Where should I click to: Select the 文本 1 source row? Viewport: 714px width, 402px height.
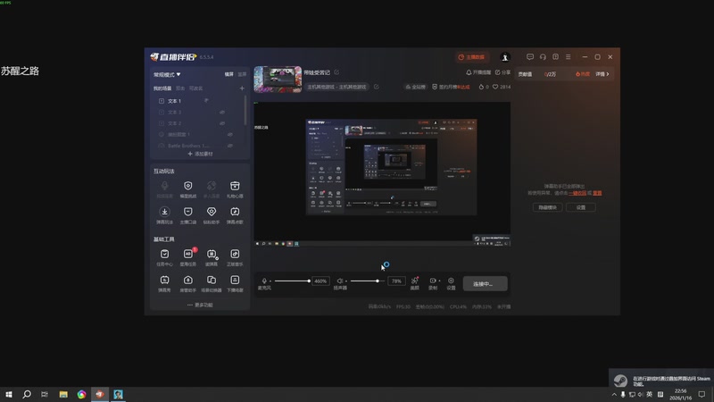pyautogui.click(x=199, y=101)
